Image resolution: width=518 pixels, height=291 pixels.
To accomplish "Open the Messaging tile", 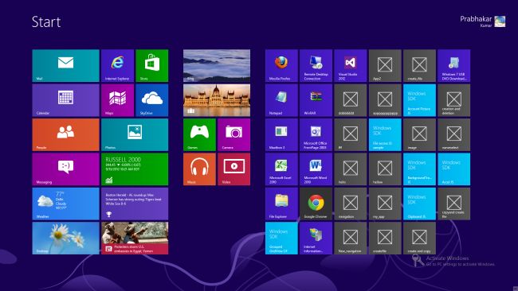I will (x=65, y=169).
